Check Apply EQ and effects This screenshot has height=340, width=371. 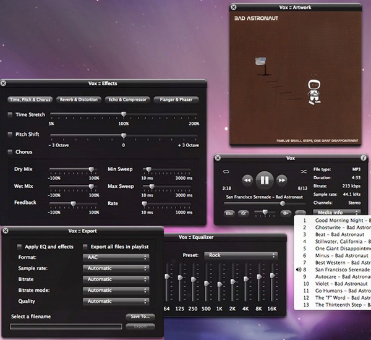[19, 247]
